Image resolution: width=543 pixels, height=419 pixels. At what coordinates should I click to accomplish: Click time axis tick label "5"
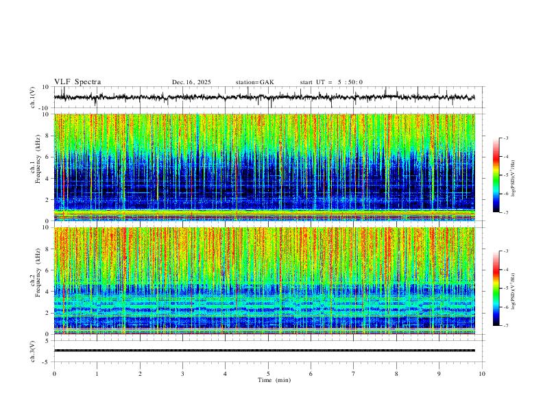268,374
